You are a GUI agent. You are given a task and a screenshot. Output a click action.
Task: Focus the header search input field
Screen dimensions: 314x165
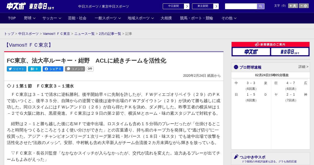click(x=241, y=6)
